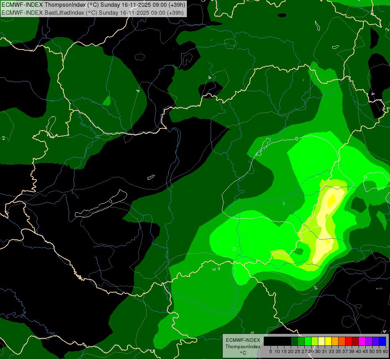This screenshot has width=390, height=359.
Task: Select the dark green 20-25 legend swatch
Action: pos(294,341)
